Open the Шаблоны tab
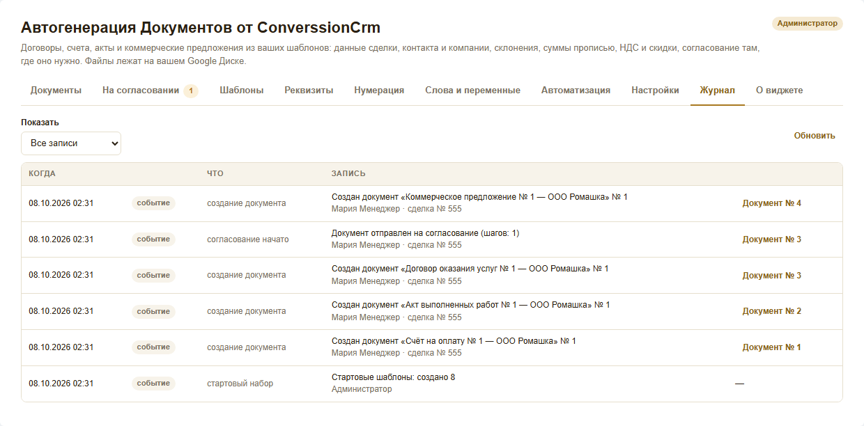The image size is (864, 426). (x=241, y=90)
